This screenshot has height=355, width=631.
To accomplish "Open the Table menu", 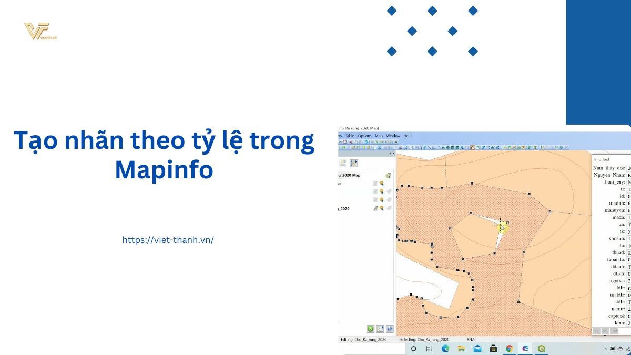I will point(349,136).
